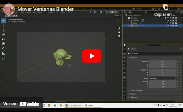Screen dimensions: 183x112
Task: Click the viewport navigation axis gizmo
Action: pyautogui.click(x=117, y=21)
